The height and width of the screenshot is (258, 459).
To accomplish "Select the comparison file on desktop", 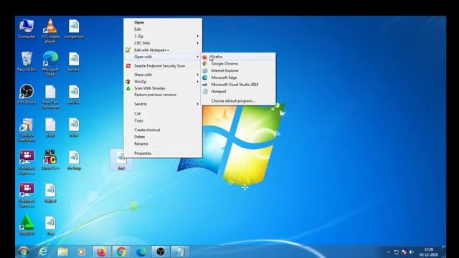I will click(x=74, y=29).
